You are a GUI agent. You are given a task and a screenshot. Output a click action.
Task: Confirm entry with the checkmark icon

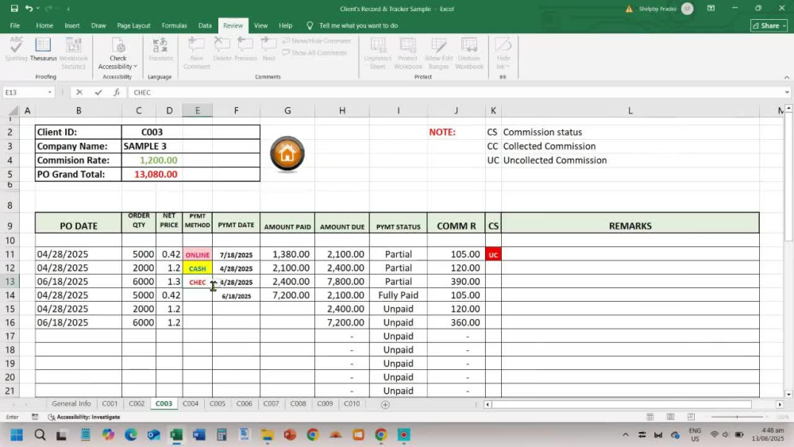point(98,92)
